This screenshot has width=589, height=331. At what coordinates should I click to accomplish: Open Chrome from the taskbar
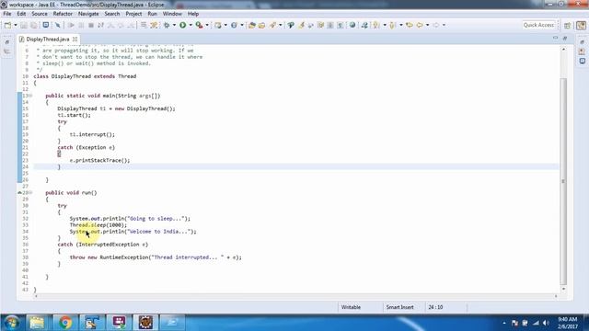(65, 323)
